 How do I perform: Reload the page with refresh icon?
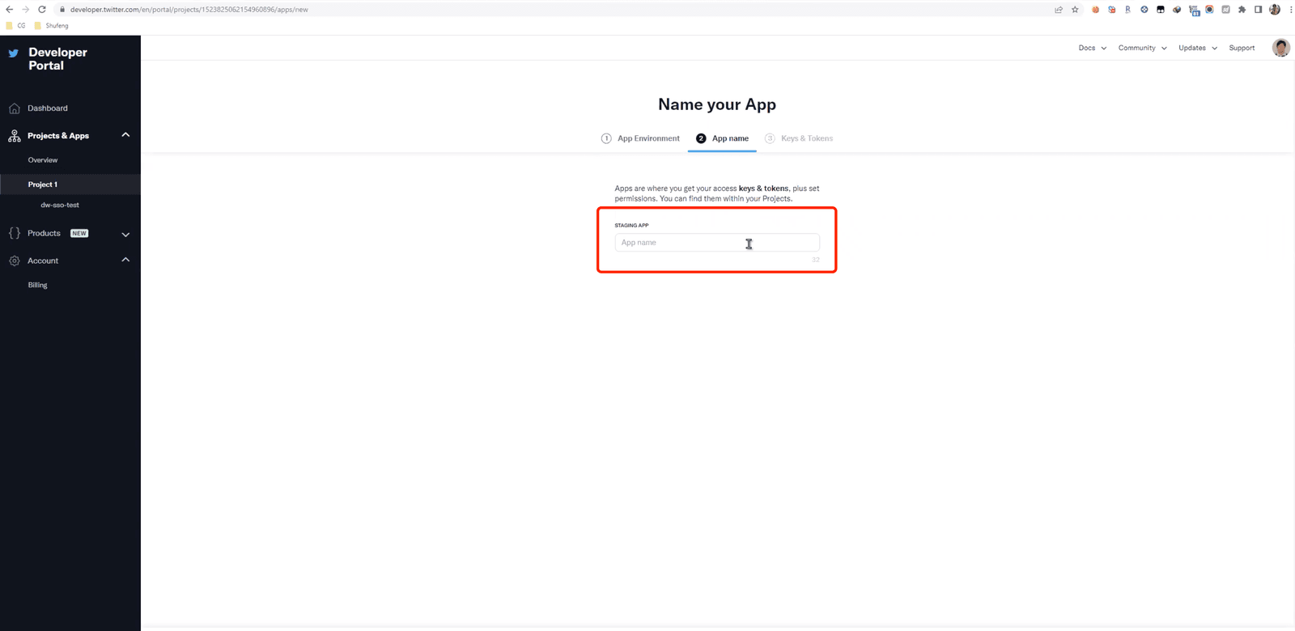(42, 10)
